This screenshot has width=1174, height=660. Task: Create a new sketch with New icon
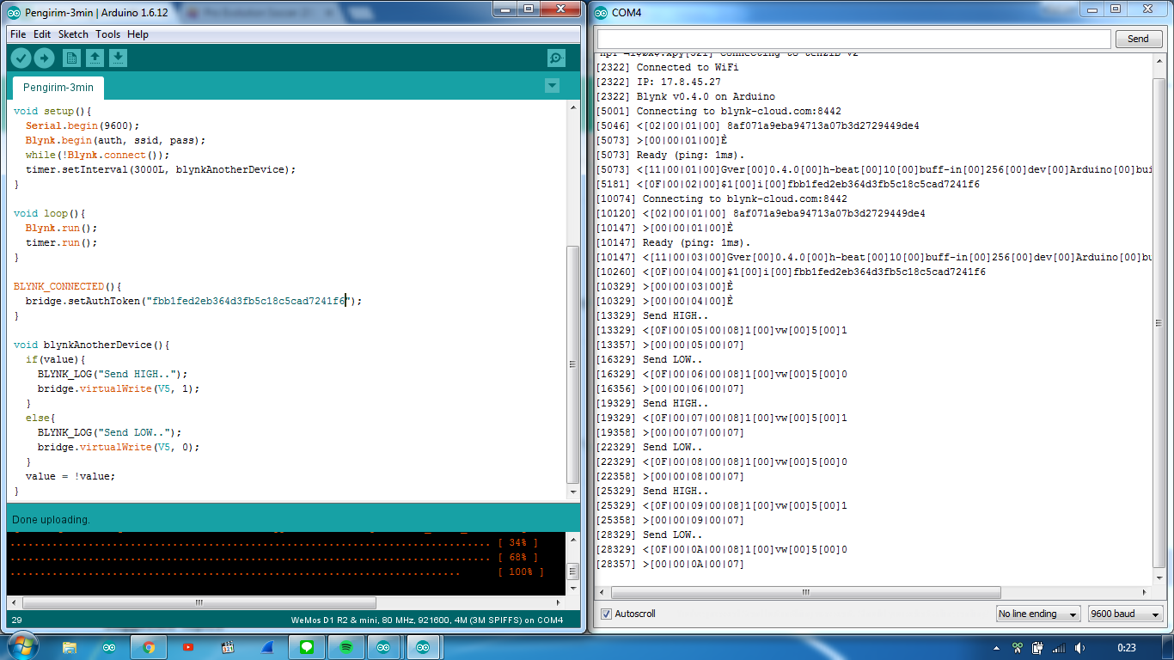tap(72, 58)
